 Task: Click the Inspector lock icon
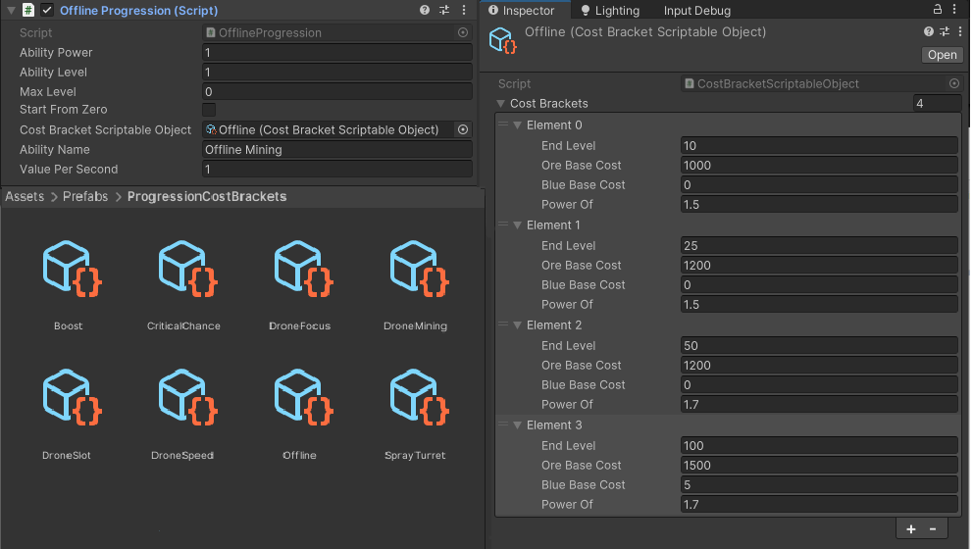pyautogui.click(x=938, y=9)
